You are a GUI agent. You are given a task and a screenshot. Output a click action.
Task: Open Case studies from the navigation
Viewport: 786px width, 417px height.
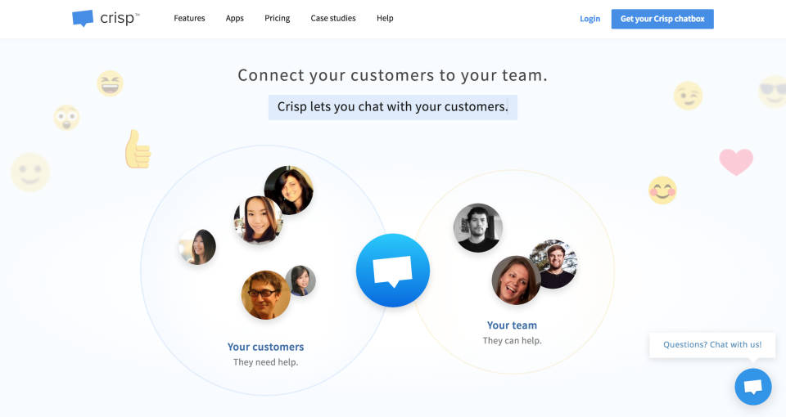click(333, 18)
